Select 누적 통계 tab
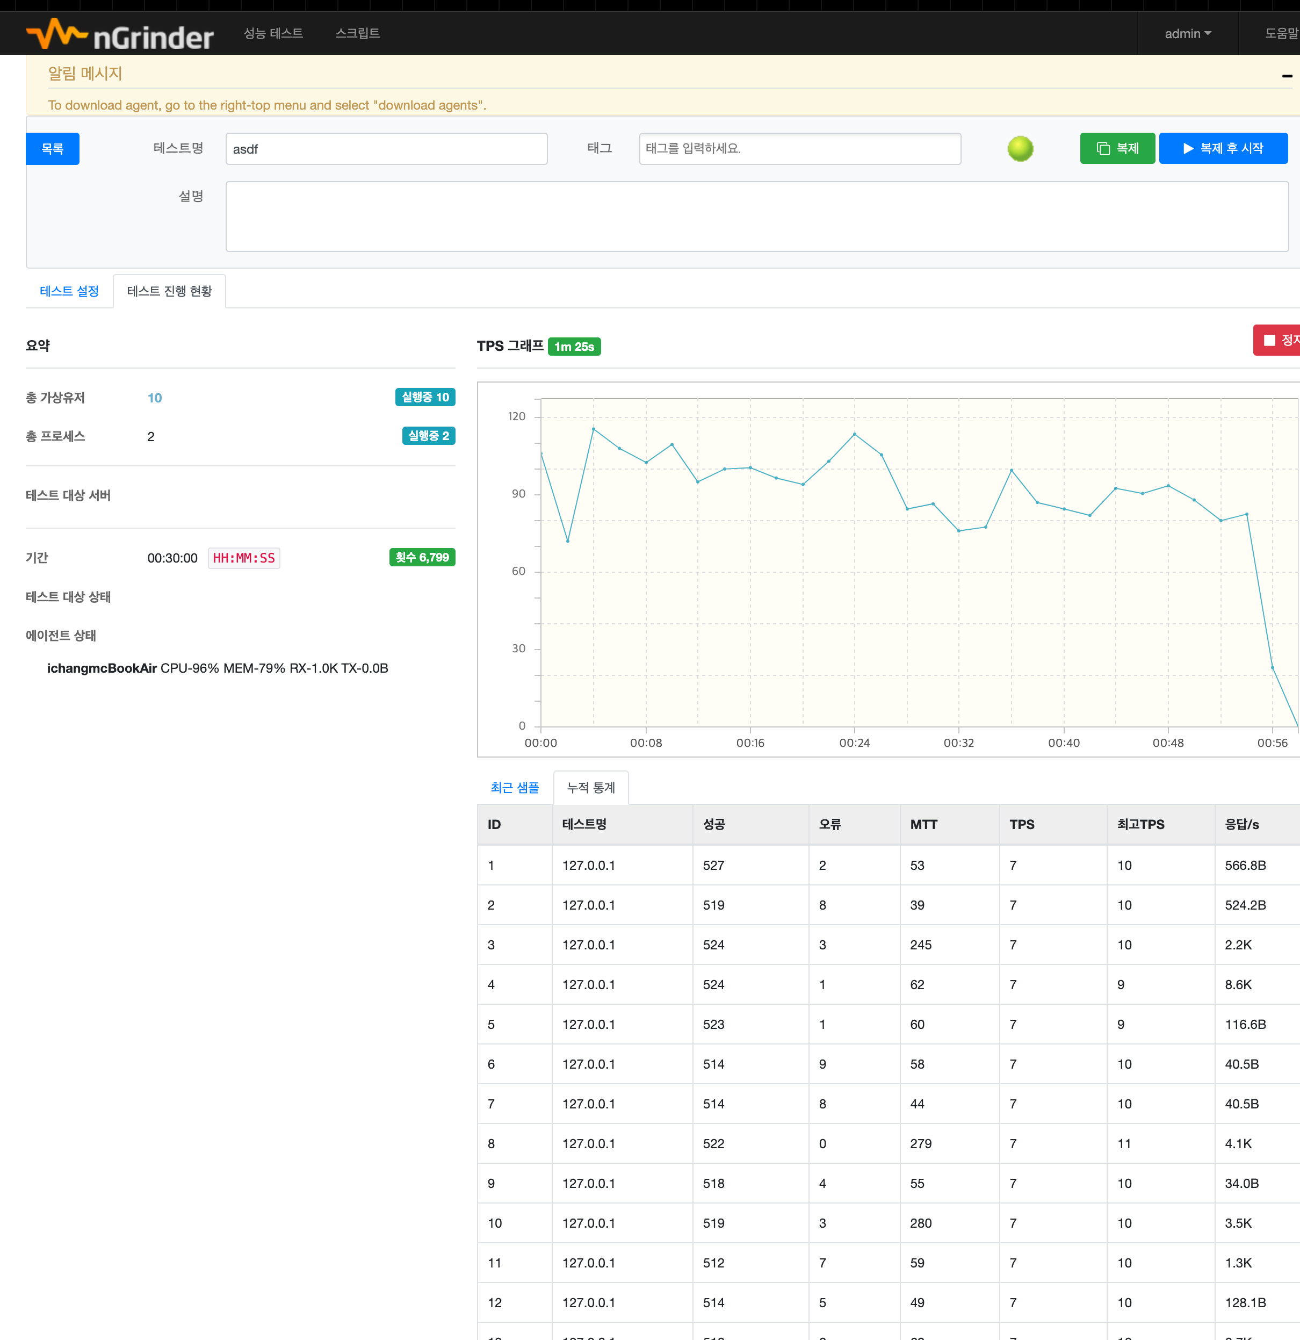1300x1340 pixels. pyautogui.click(x=590, y=788)
